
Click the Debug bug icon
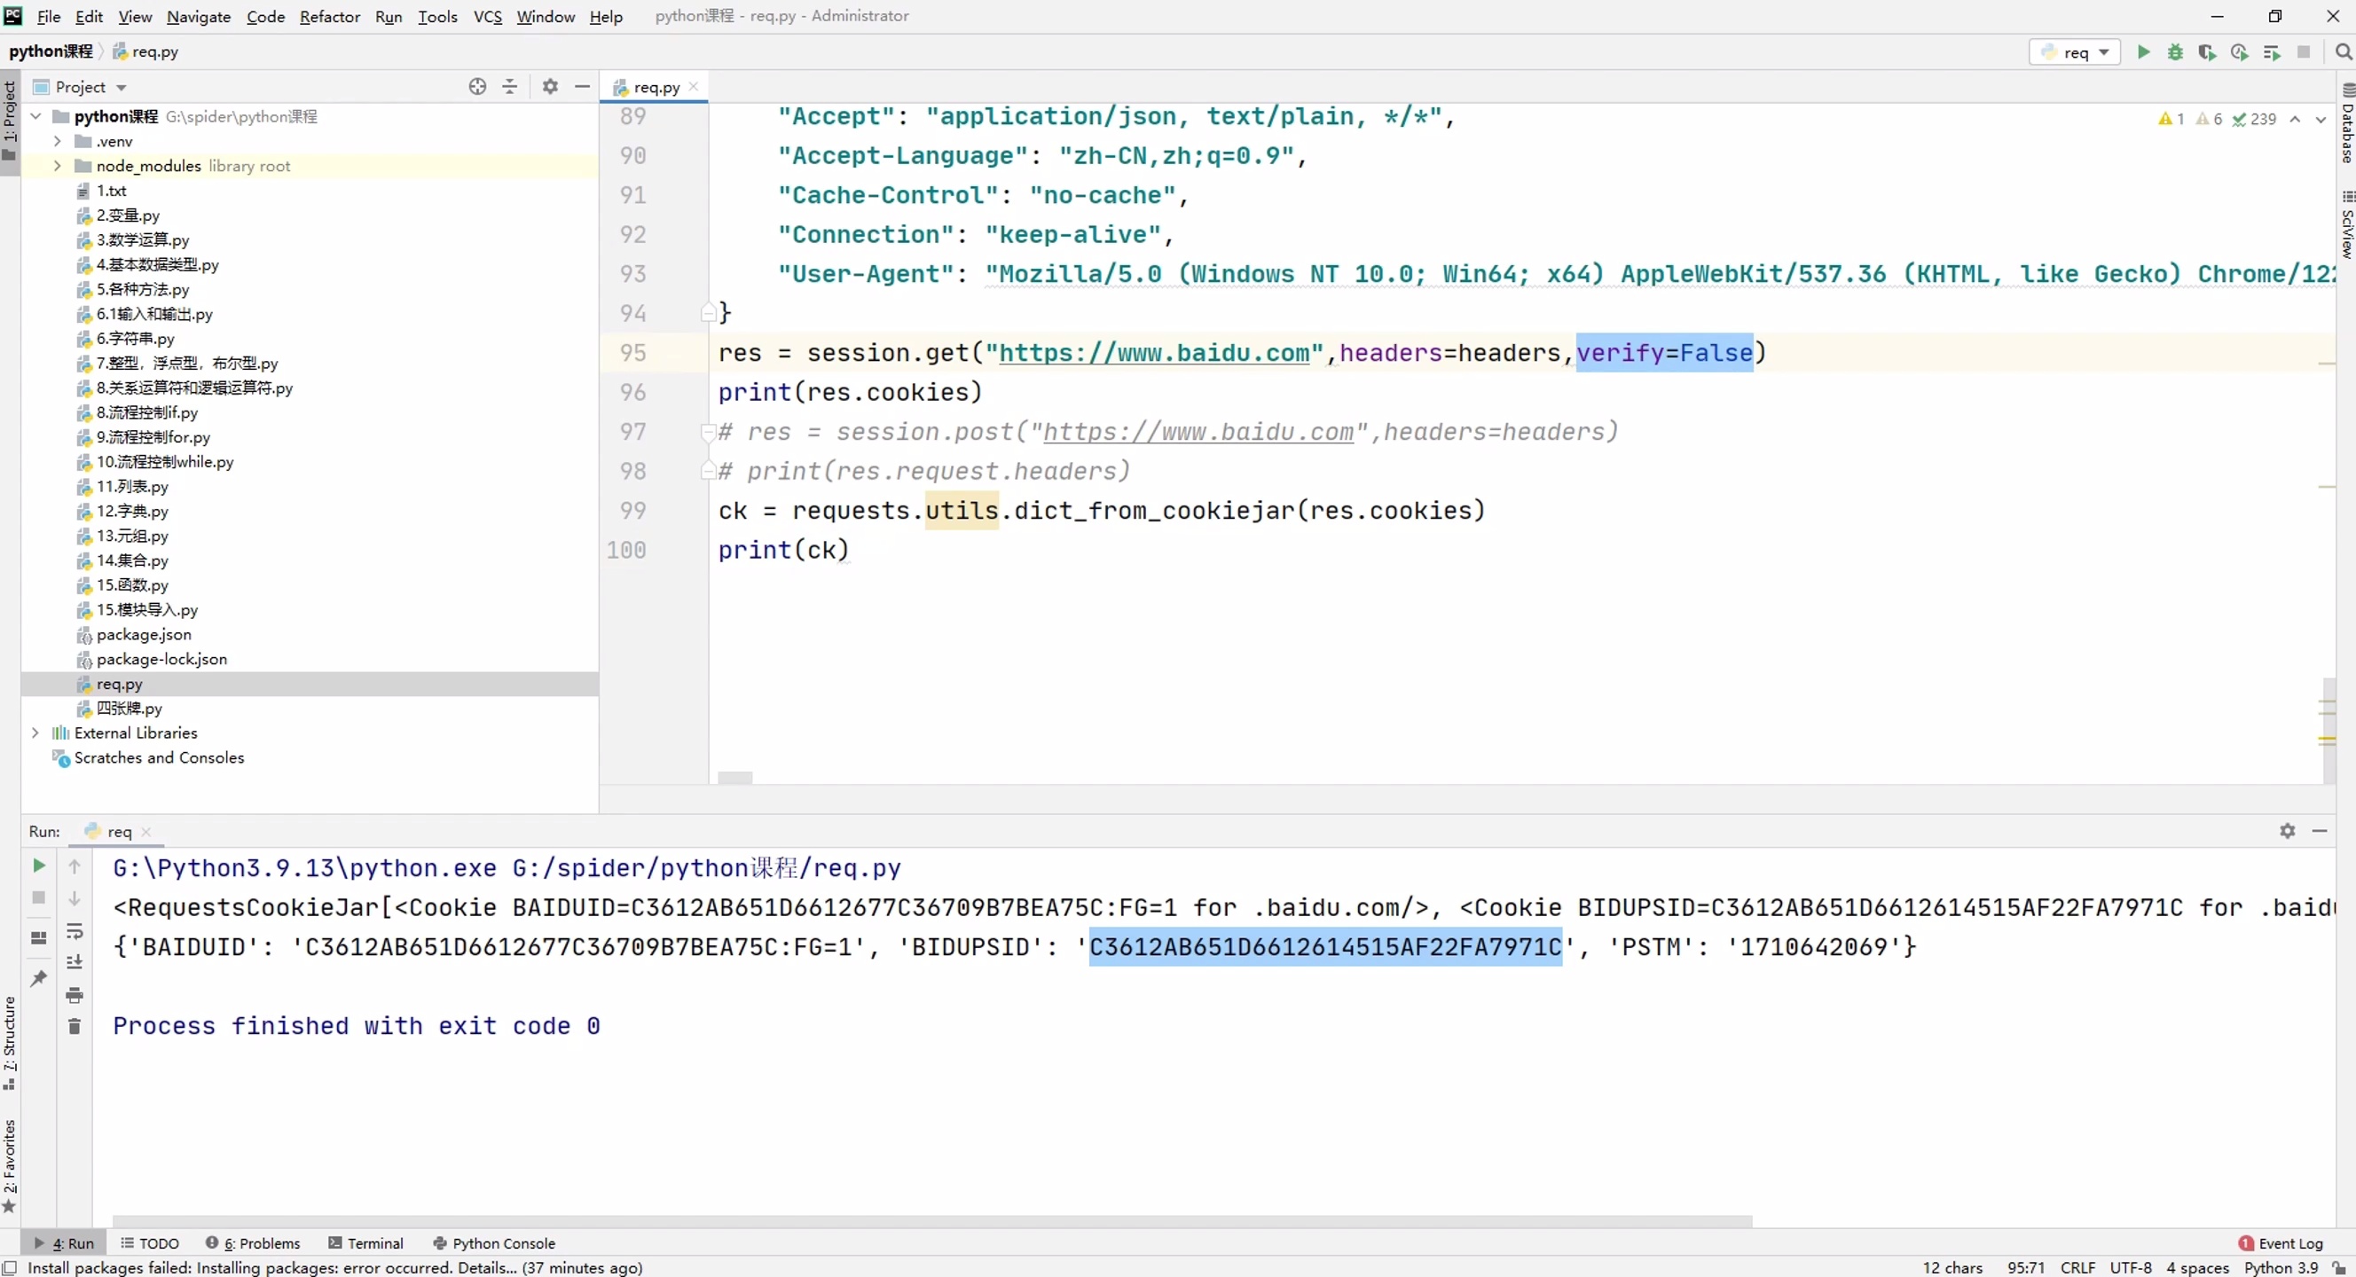pos(2175,52)
